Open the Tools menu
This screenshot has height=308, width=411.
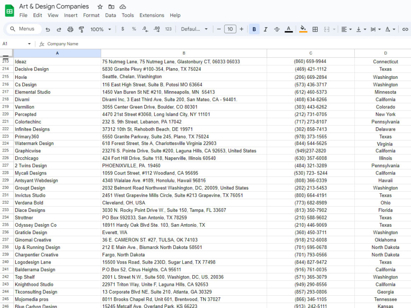point(128,15)
